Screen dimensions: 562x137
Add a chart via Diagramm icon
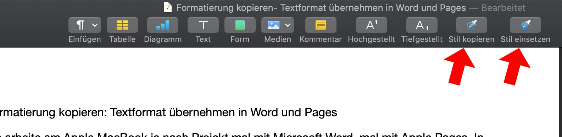coord(163,25)
